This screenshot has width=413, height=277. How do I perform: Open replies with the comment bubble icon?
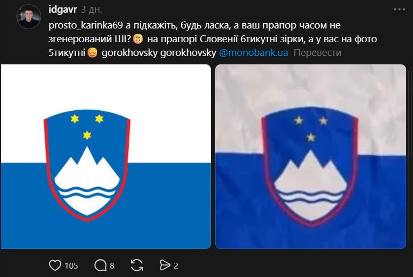(x=100, y=265)
